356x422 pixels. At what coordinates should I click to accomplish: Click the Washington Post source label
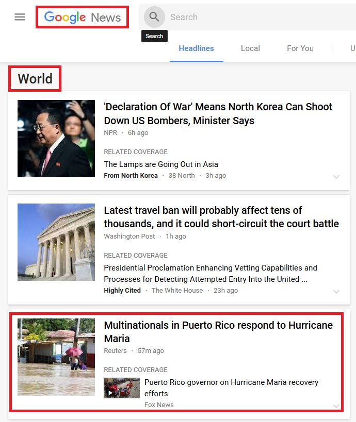coord(130,237)
